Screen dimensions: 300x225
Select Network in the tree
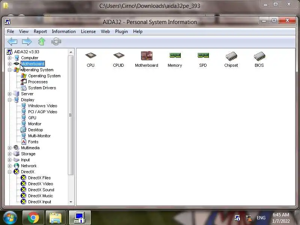point(29,166)
